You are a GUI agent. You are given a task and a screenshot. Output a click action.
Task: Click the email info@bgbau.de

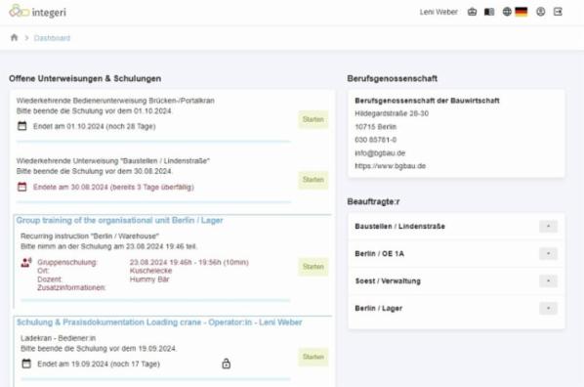pyautogui.click(x=380, y=152)
